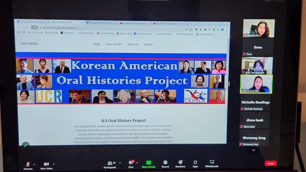Click the red Leave button

pos(270,163)
